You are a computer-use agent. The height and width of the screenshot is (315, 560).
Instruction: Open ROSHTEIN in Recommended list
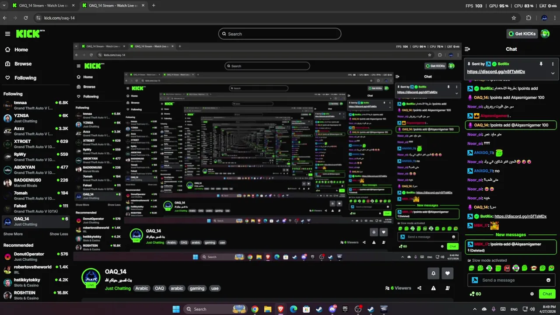pos(35,295)
